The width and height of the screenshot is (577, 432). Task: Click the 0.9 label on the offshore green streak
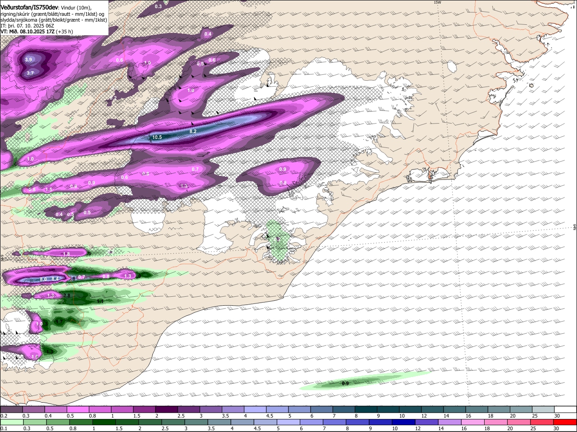tap(345, 383)
